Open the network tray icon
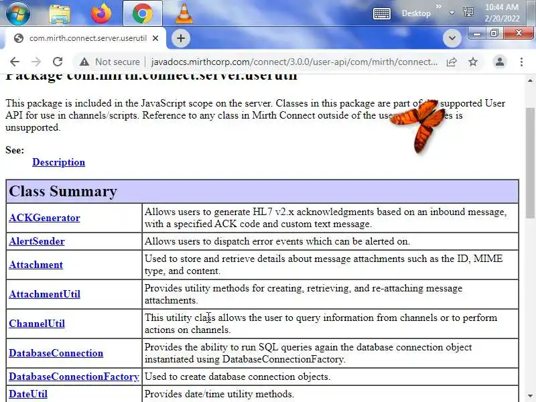 tap(468, 13)
